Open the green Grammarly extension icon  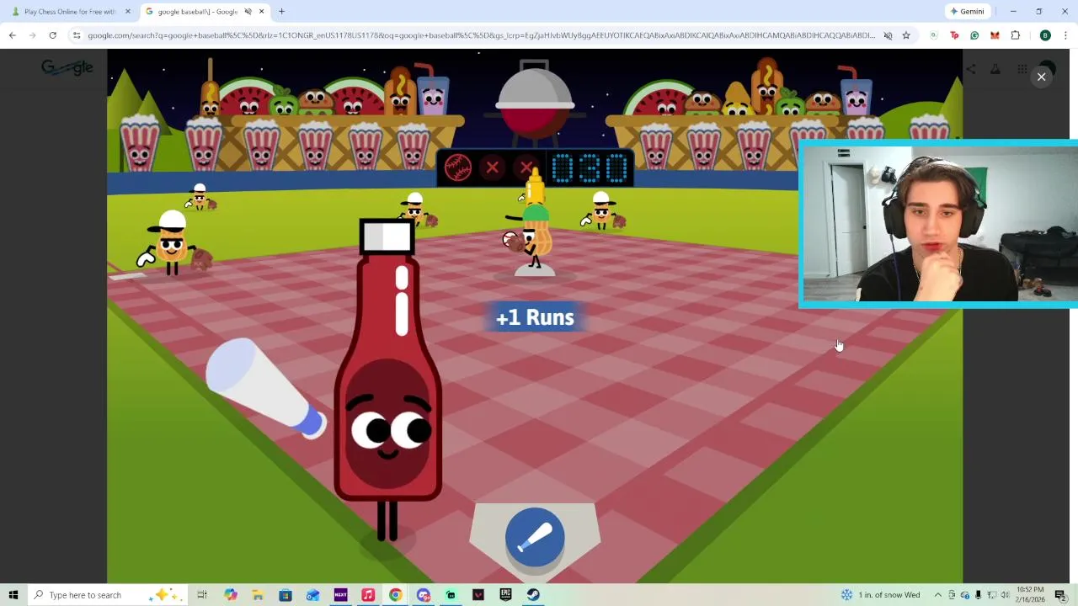click(974, 35)
